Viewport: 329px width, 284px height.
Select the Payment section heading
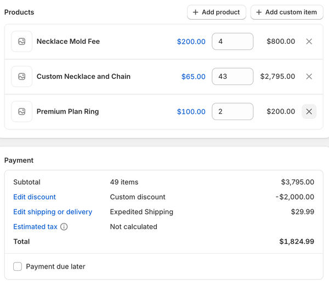point(19,161)
